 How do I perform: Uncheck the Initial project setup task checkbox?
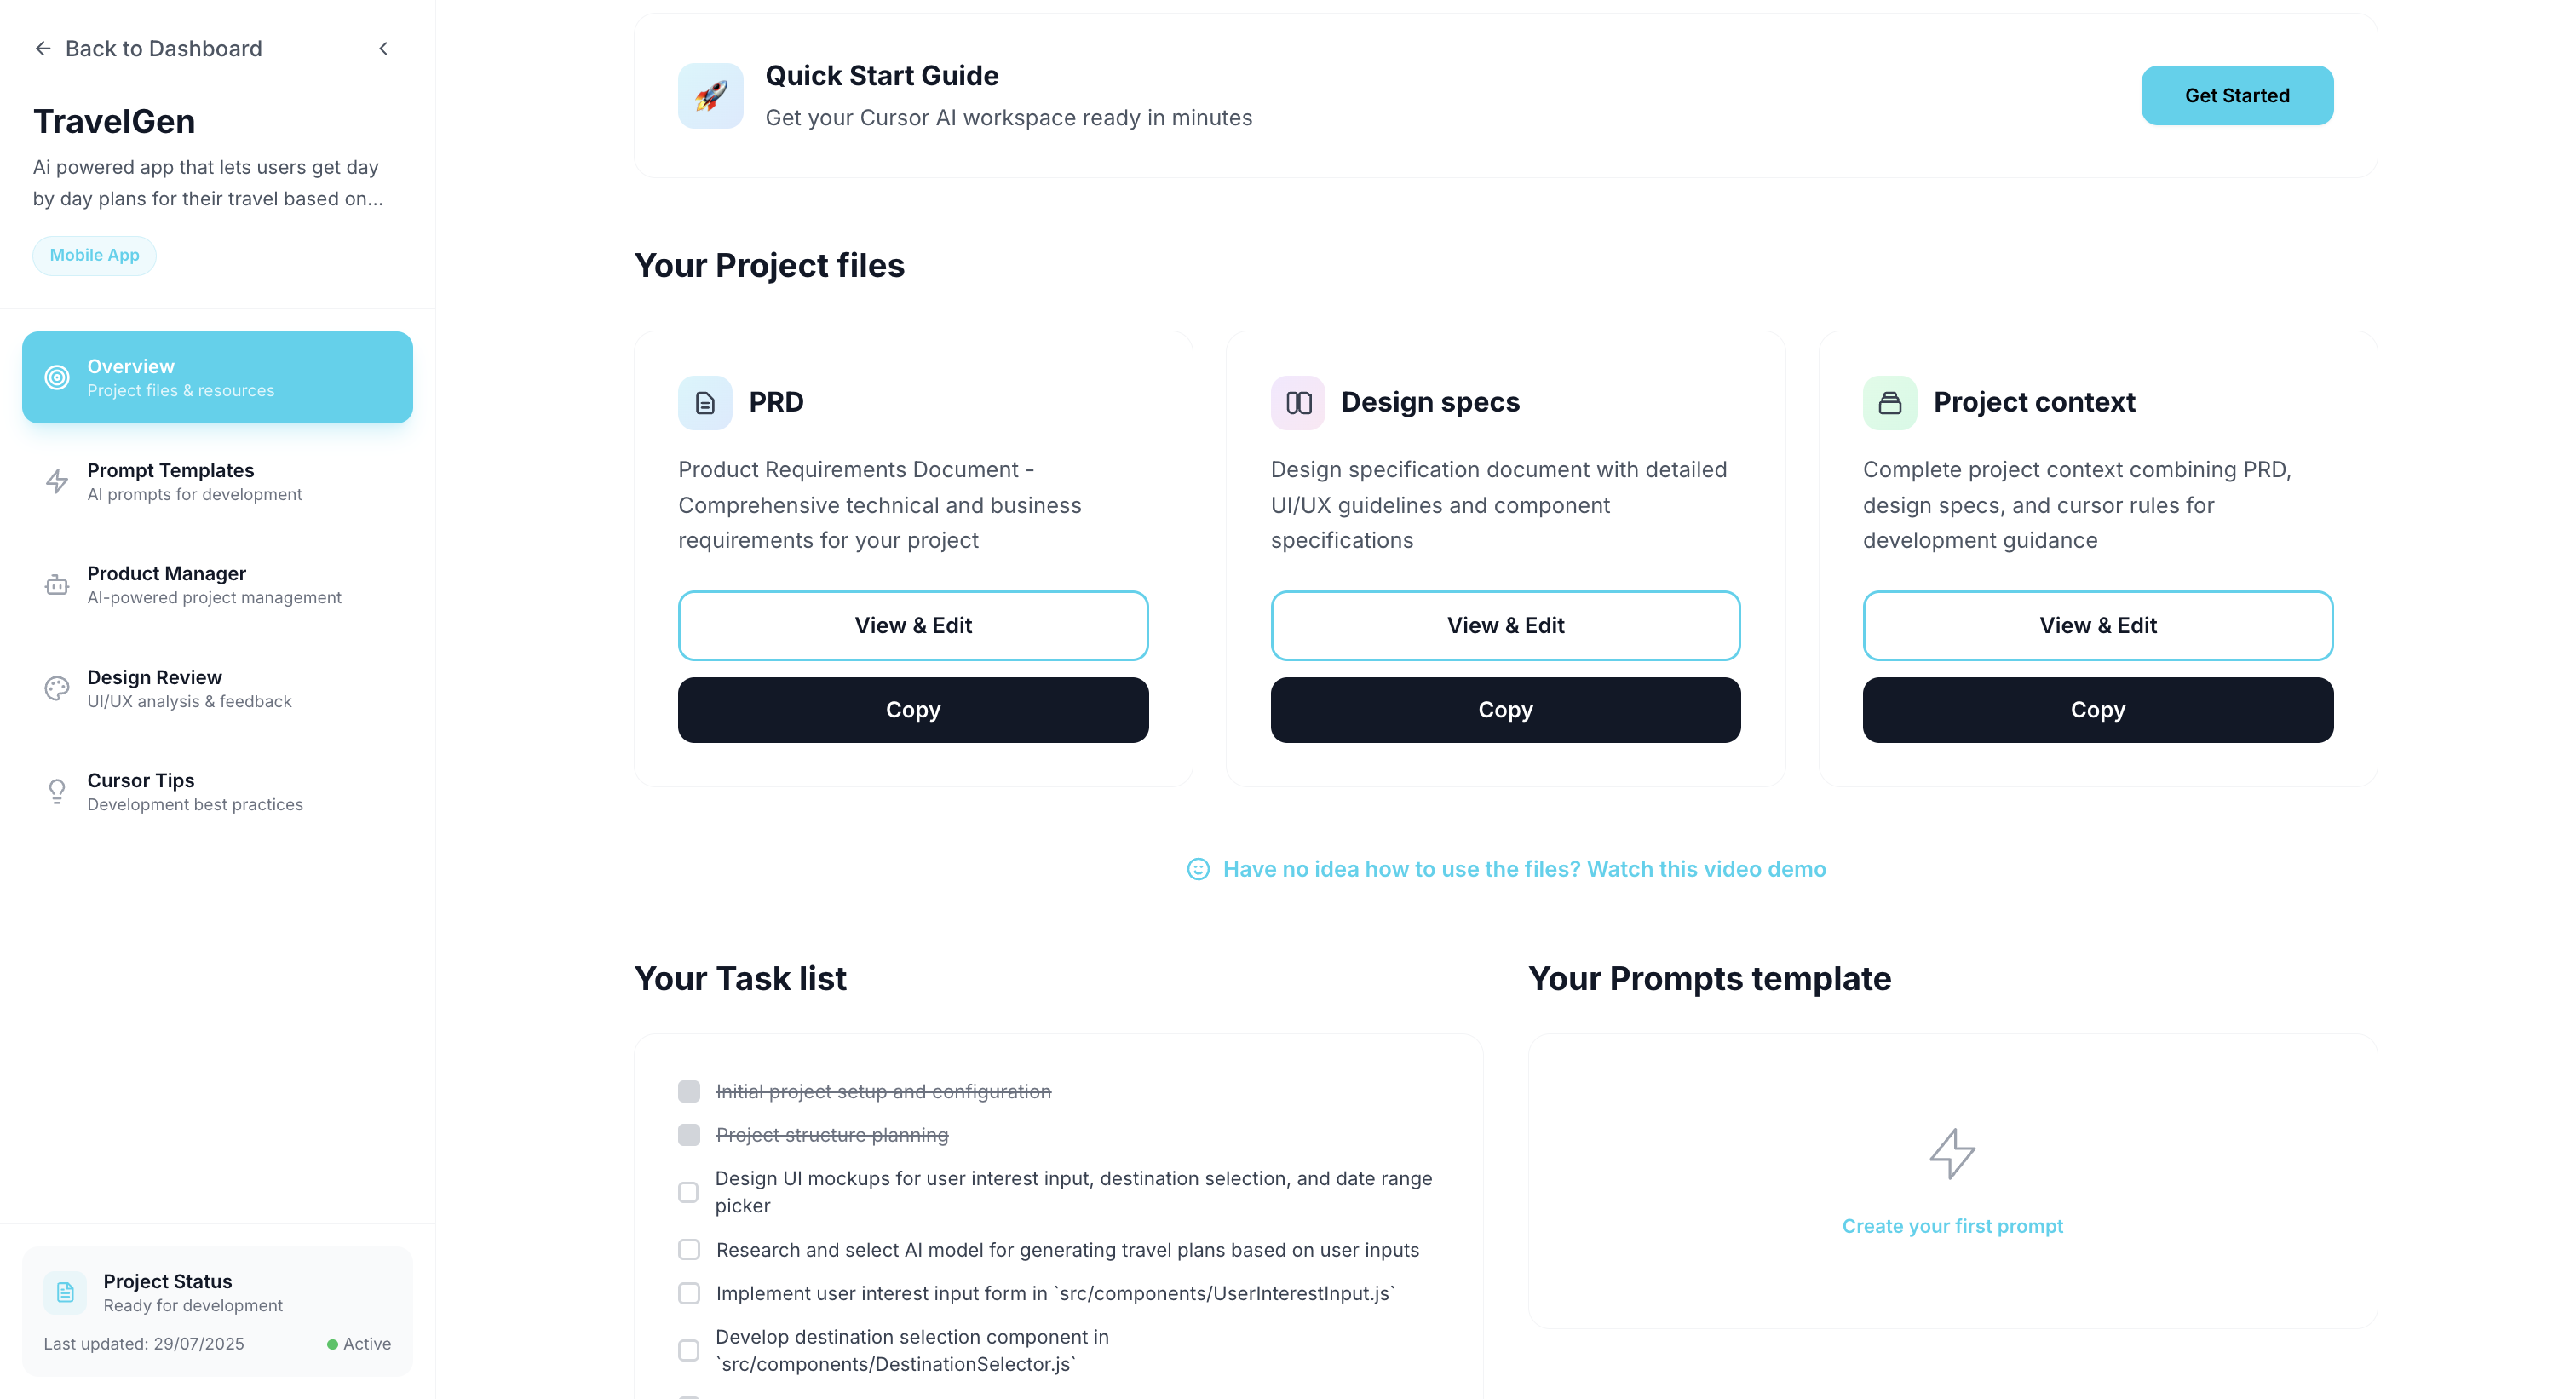[689, 1091]
